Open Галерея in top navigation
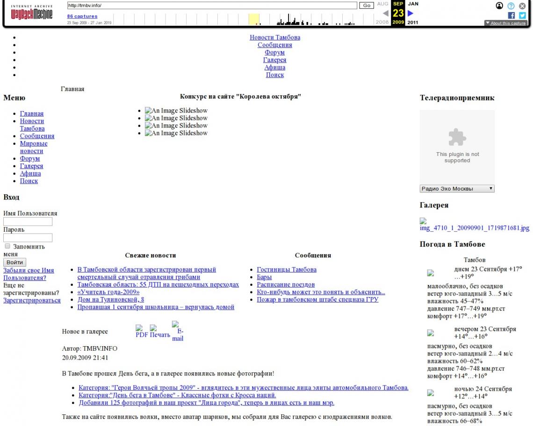Image resolution: width=533 pixels, height=426 pixels. 274,60
